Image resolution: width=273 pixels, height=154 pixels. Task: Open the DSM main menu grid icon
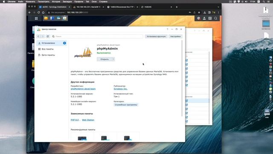coord(36,18)
